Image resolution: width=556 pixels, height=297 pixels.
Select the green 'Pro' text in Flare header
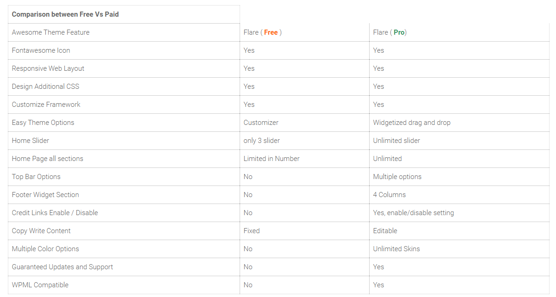click(399, 32)
